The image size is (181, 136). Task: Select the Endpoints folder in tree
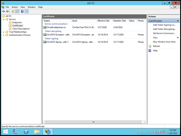click(17, 22)
